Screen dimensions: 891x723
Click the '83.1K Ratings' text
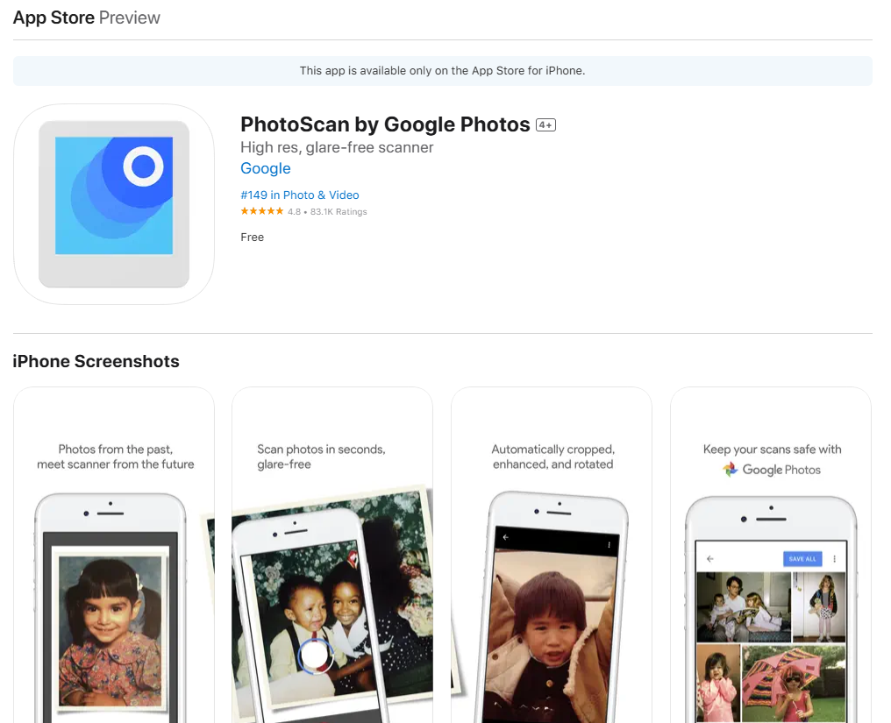339,212
